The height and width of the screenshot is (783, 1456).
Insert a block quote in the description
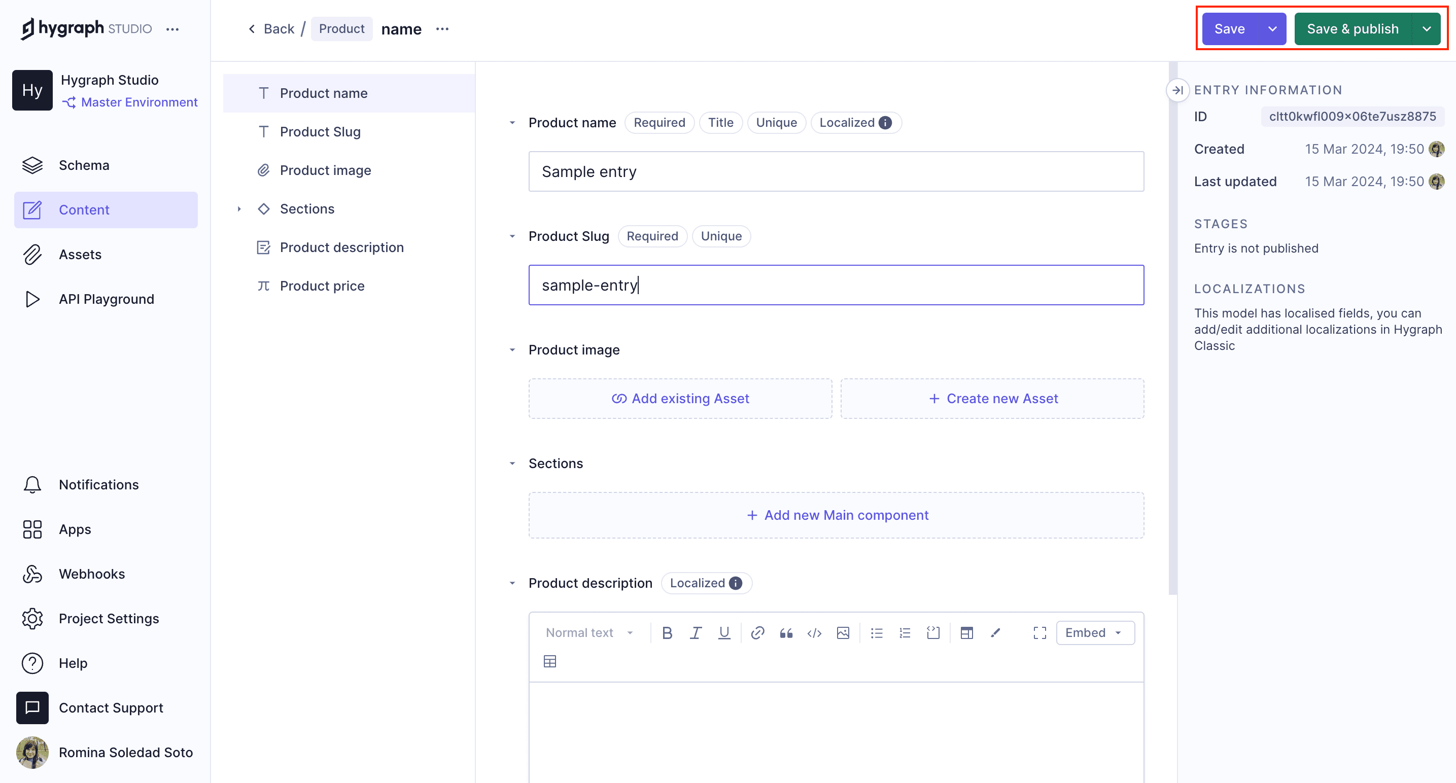(x=786, y=632)
